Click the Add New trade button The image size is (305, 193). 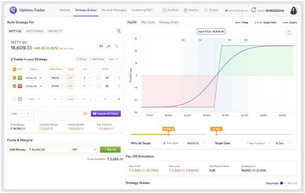(97, 59)
